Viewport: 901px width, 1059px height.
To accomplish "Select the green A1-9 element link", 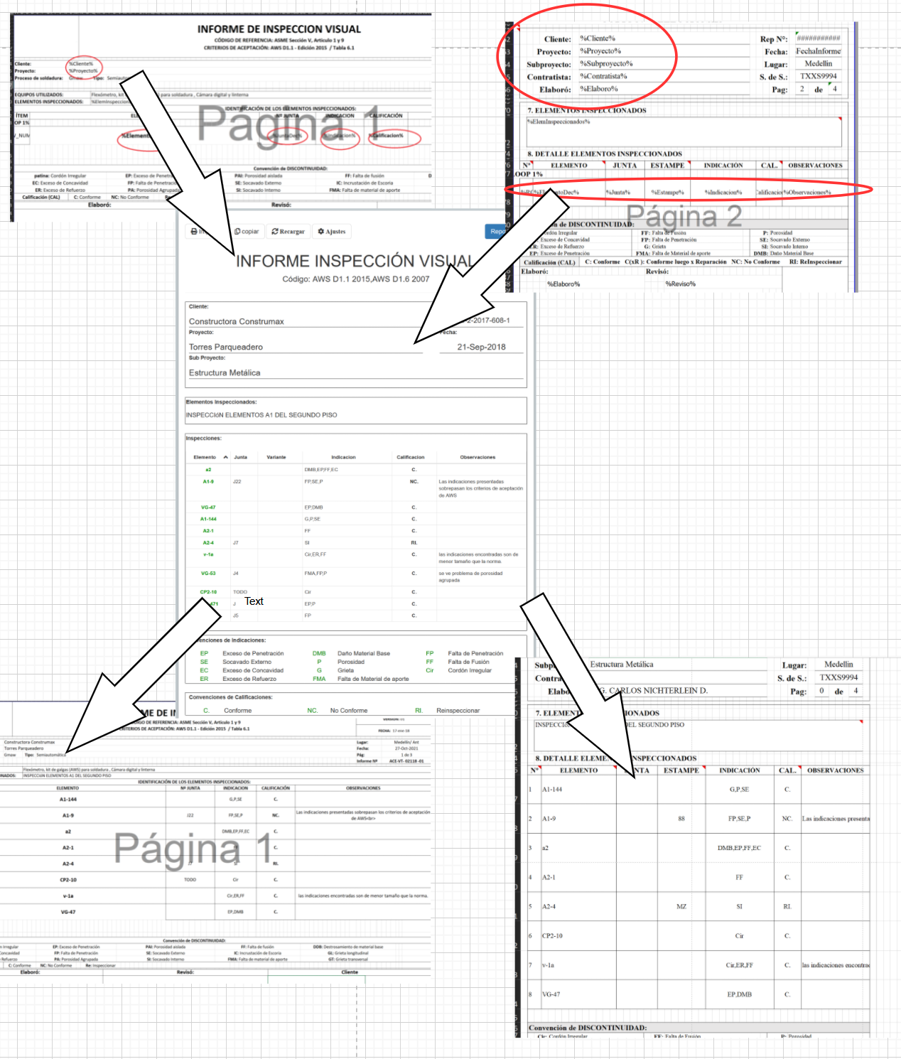I will (208, 482).
